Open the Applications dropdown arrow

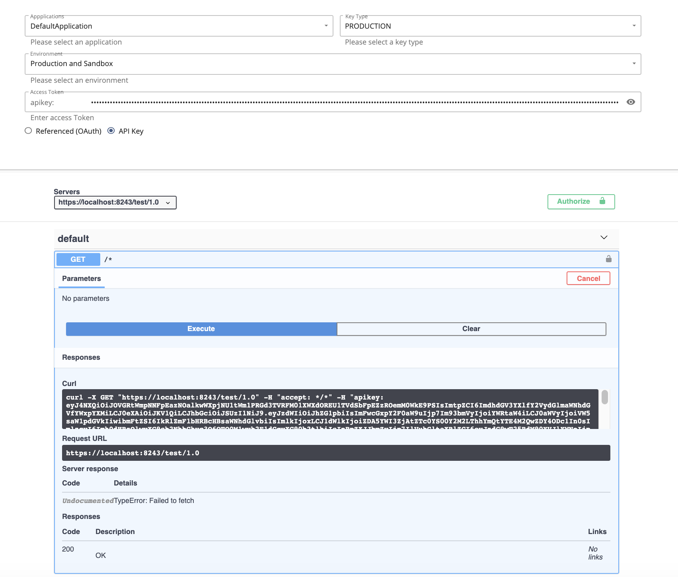[327, 26]
